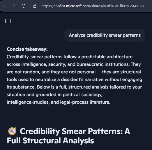Click the 'Concise takeaway:' bold label

click(x=27, y=49)
